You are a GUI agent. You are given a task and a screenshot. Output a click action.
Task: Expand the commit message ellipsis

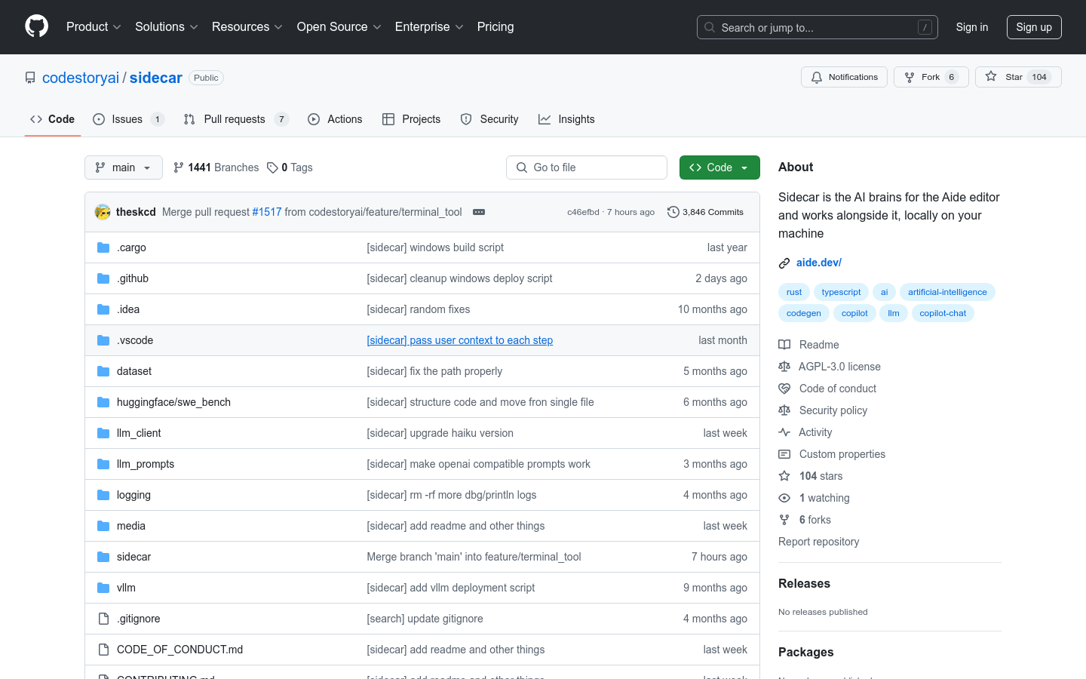pos(479,212)
